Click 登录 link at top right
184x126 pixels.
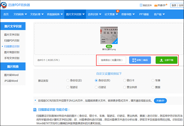coord(174,6)
